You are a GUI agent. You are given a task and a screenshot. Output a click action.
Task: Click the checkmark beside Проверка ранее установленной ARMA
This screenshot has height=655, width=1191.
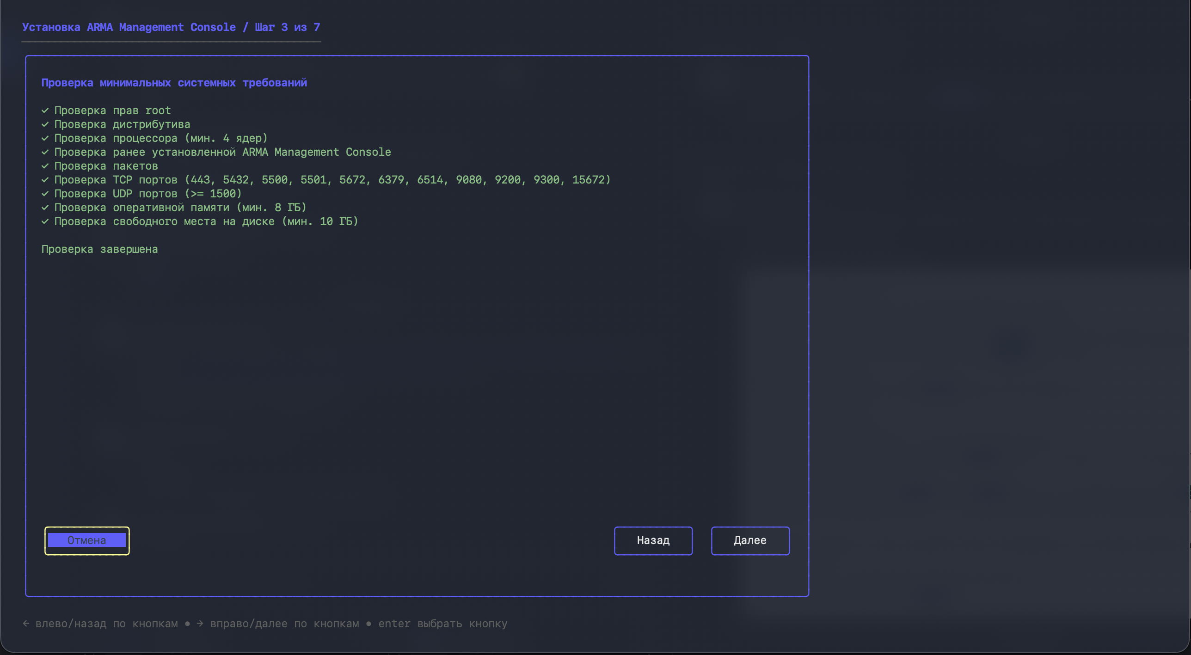point(45,152)
